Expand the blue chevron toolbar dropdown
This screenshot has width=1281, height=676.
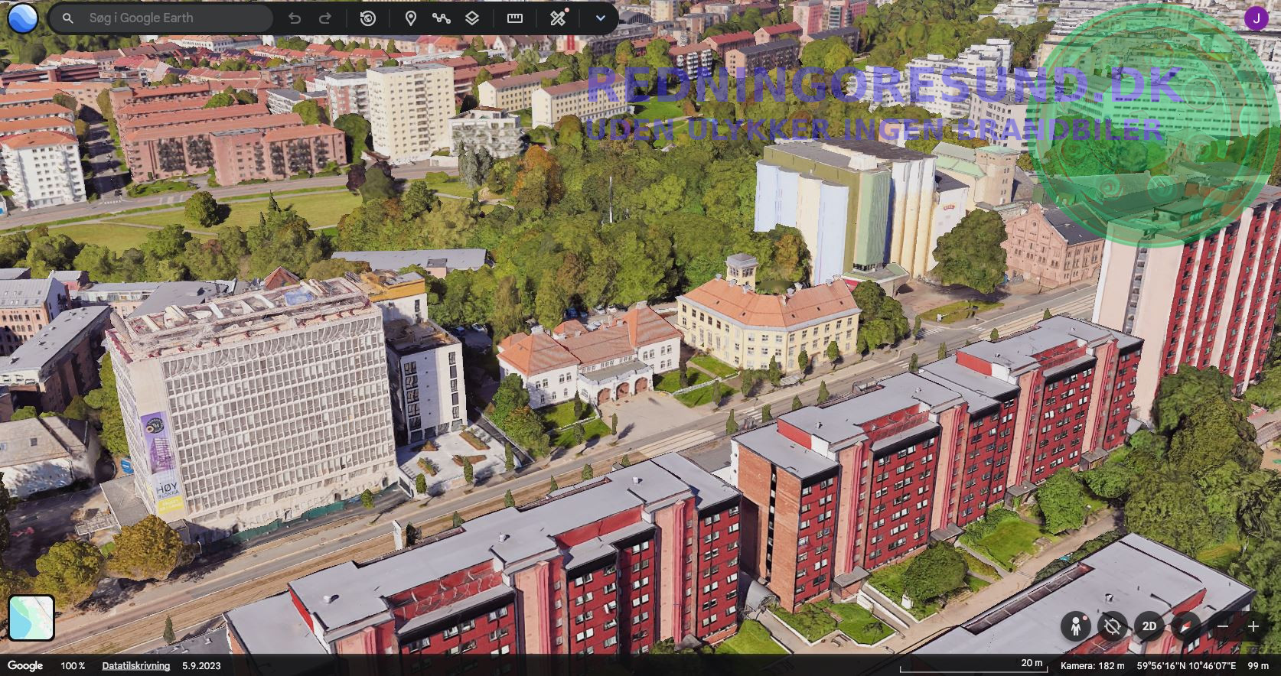point(601,18)
